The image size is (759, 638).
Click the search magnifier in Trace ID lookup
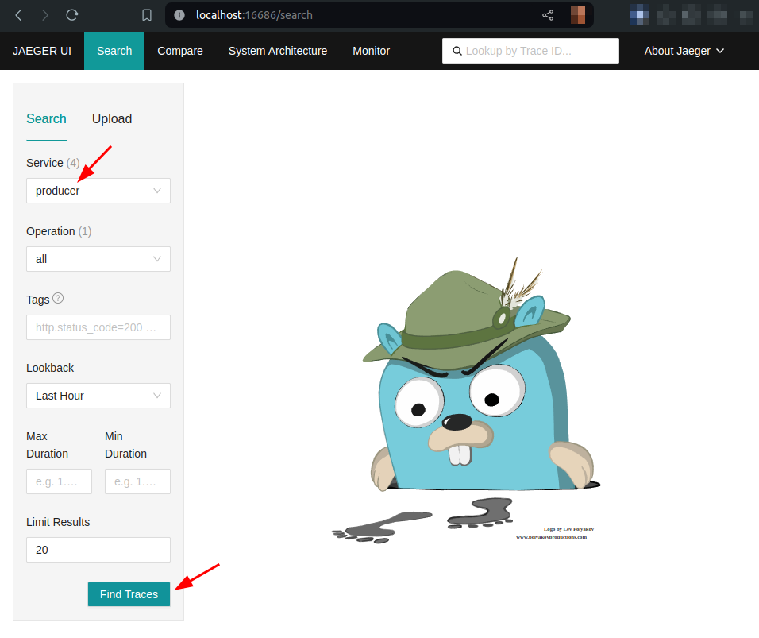pos(457,51)
